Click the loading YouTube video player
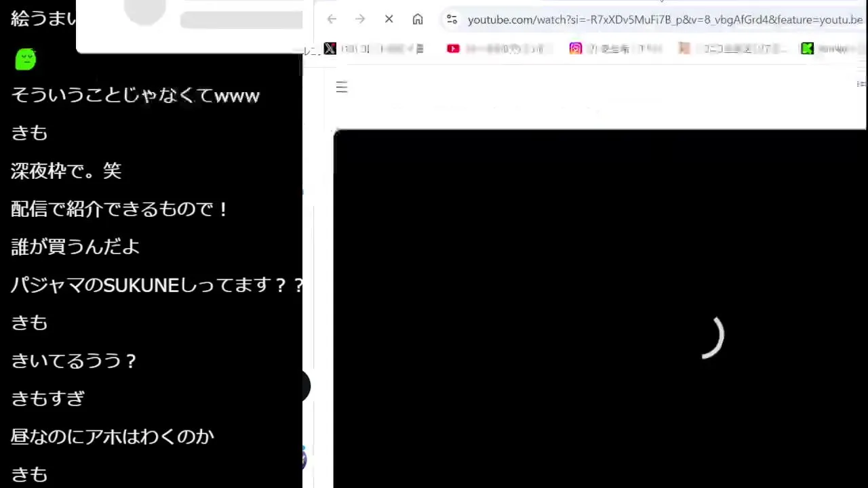 600,308
